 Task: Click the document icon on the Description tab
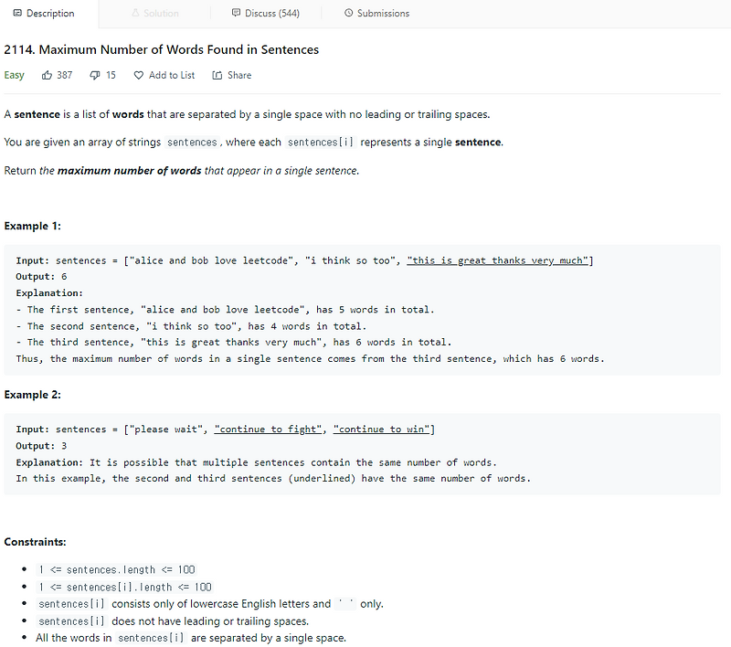click(16, 13)
